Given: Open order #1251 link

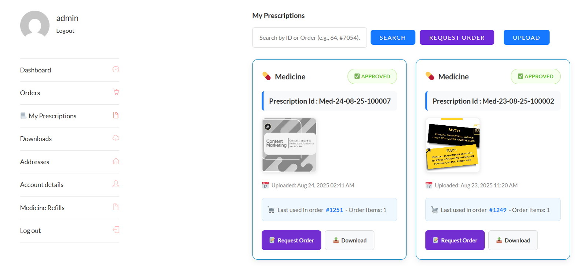Looking at the screenshot, I should 334,210.
